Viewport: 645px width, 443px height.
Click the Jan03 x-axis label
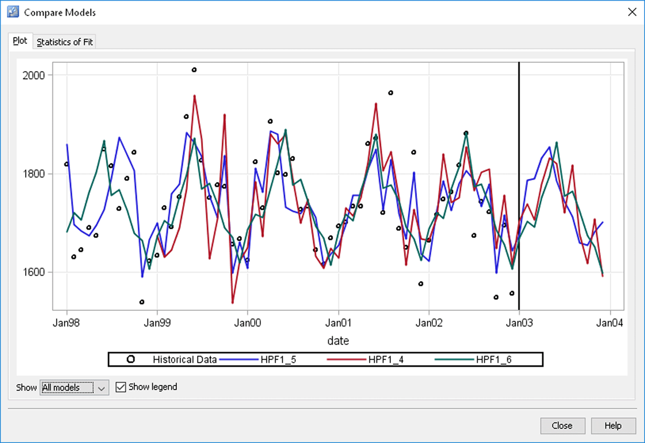(519, 323)
